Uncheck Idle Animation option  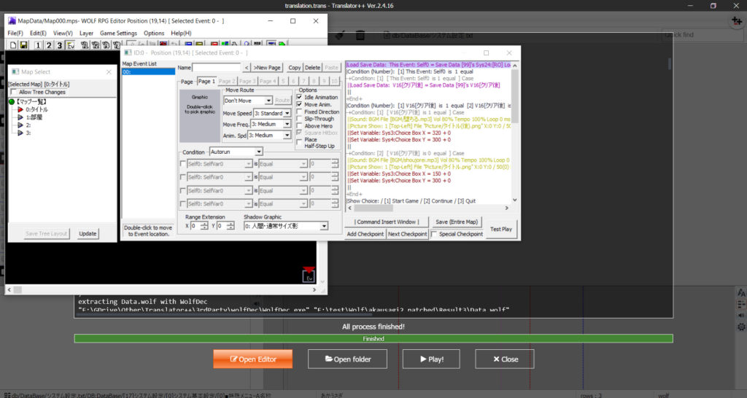(299, 97)
